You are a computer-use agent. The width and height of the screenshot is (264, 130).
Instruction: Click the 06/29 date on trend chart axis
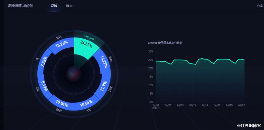241,105
